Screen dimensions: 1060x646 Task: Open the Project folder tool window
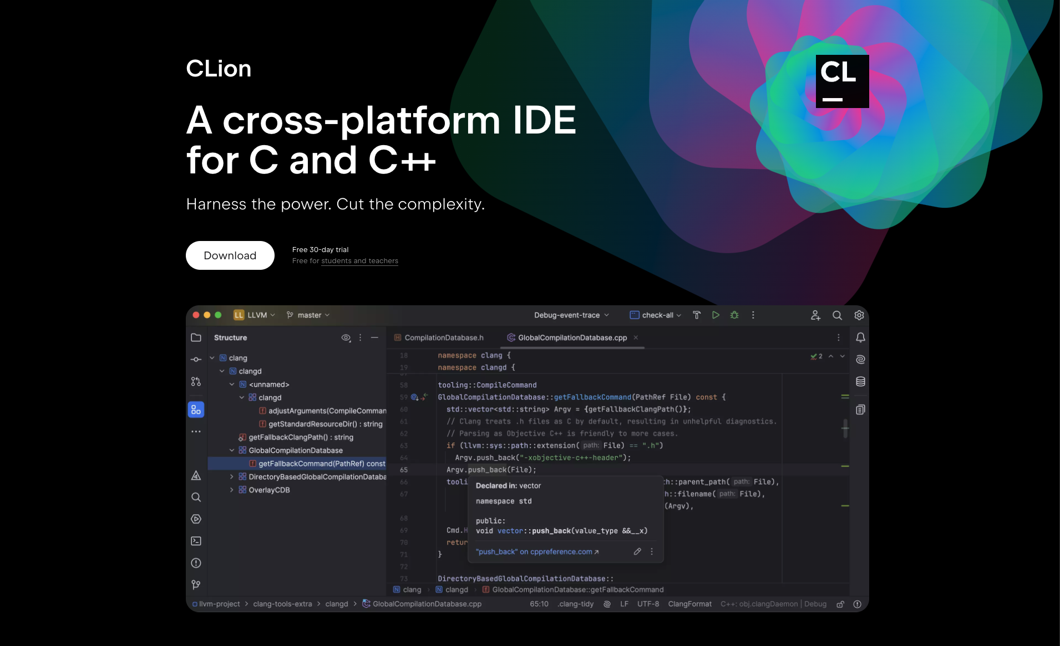[x=196, y=337]
